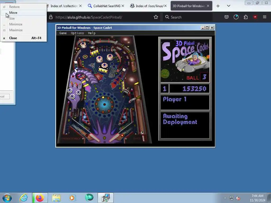
Task: Open a new Firefox tab
Action: 218,6
